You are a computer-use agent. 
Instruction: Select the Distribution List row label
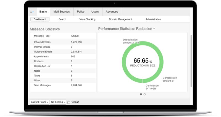point(42,66)
